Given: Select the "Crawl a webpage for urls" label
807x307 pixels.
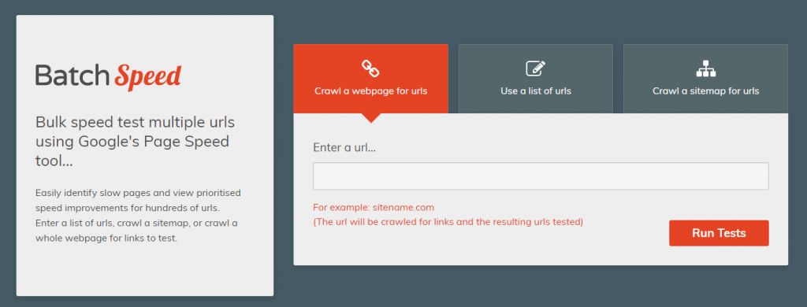Looking at the screenshot, I should tap(370, 91).
